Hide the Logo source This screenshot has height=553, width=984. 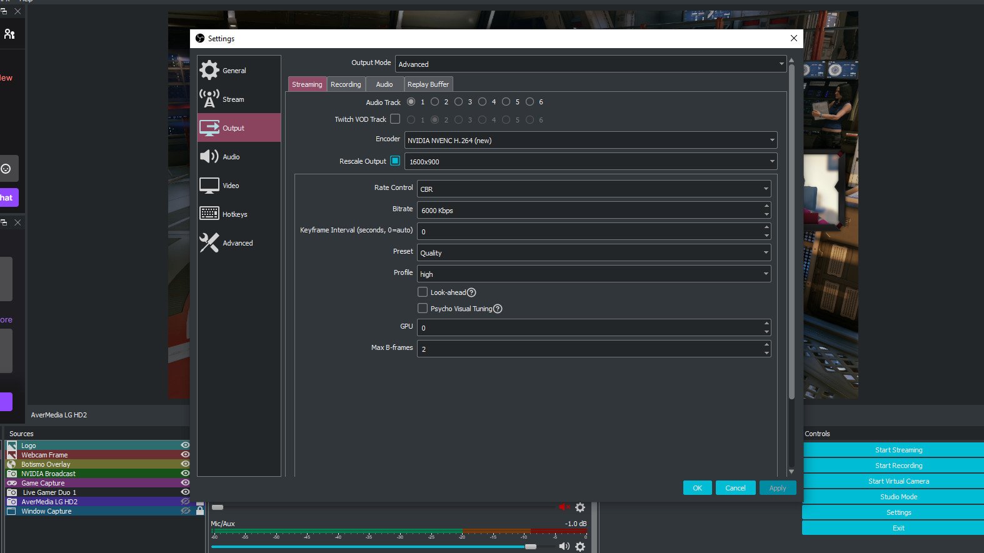(185, 445)
